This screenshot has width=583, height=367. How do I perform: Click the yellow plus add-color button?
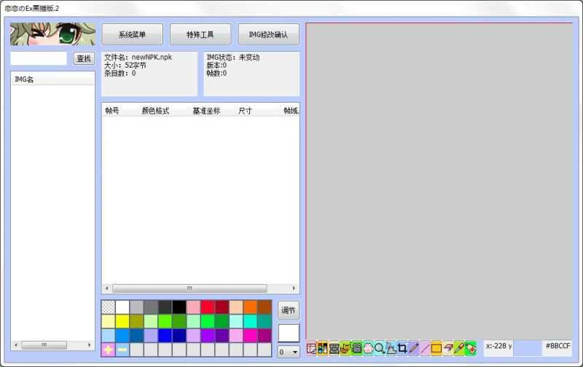(x=108, y=350)
